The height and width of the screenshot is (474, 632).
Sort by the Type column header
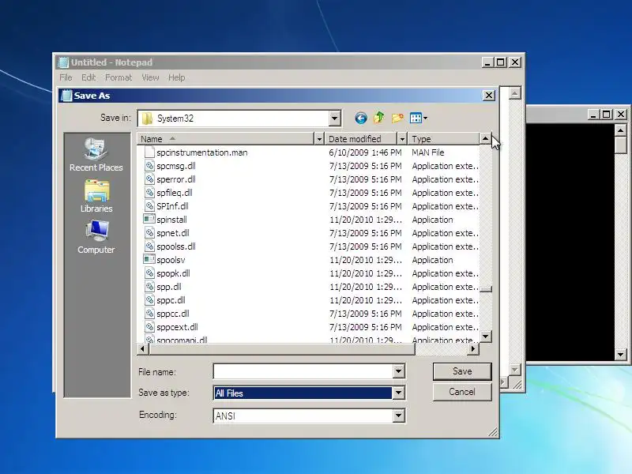click(x=443, y=139)
